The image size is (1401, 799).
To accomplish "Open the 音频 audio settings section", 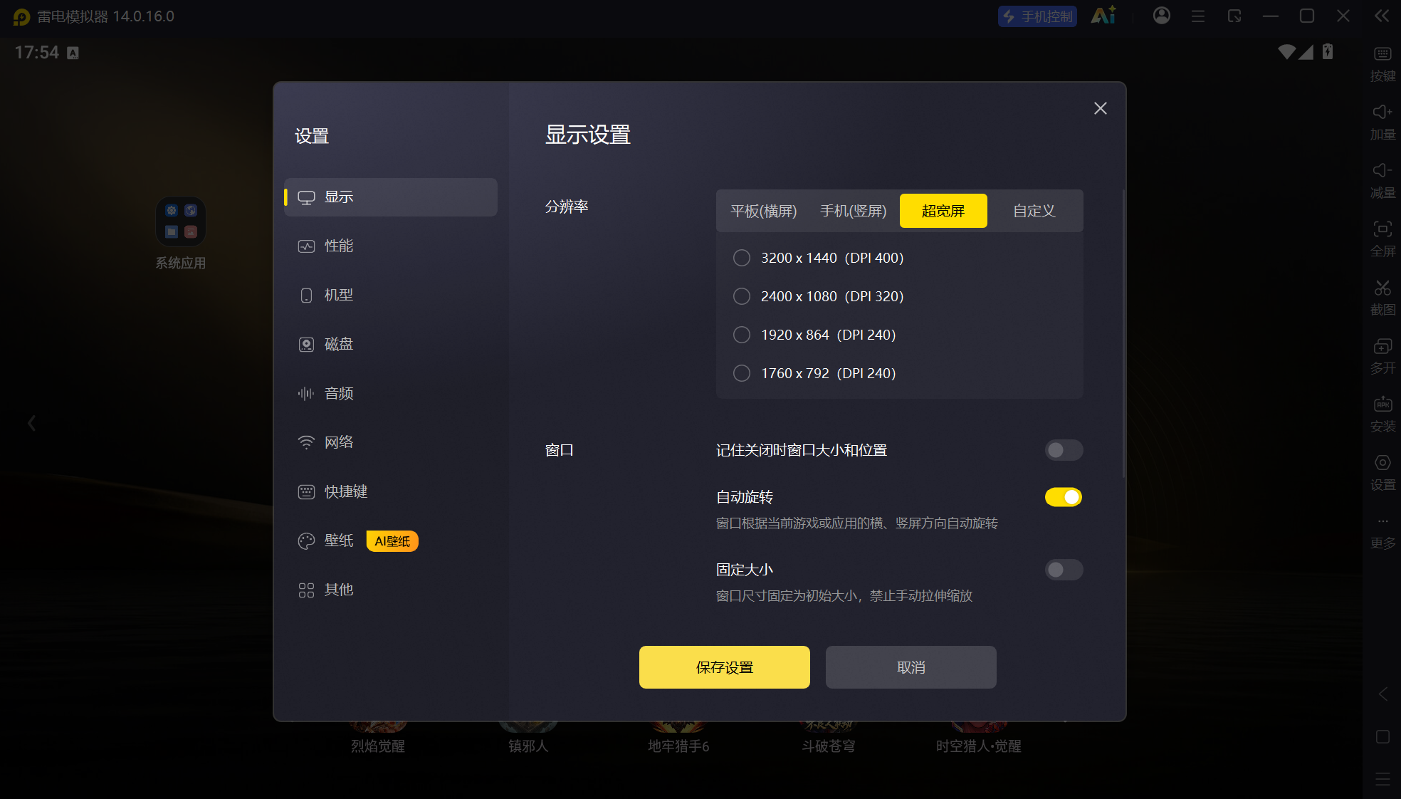I will pos(390,394).
